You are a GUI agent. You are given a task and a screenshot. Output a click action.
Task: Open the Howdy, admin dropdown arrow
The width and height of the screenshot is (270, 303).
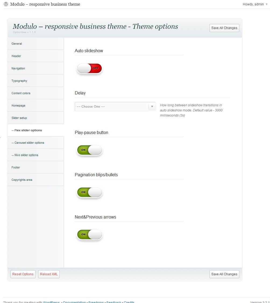267,4
